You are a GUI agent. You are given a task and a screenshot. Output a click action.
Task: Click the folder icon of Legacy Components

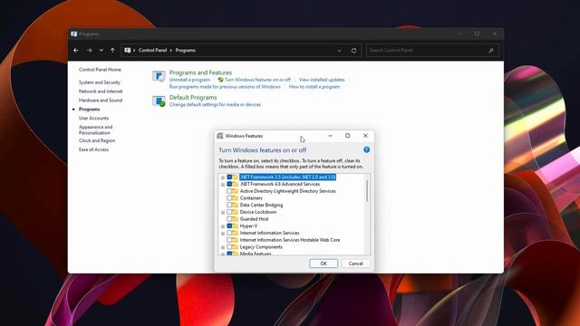click(x=236, y=247)
